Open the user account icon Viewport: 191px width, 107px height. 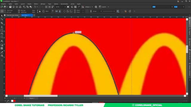coord(178,1)
